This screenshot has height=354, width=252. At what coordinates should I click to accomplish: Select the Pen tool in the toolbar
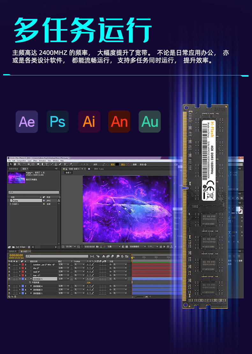pyautogui.click(x=42, y=164)
